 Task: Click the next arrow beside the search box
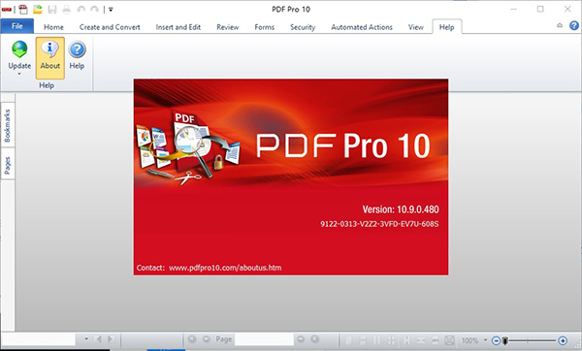point(111,339)
